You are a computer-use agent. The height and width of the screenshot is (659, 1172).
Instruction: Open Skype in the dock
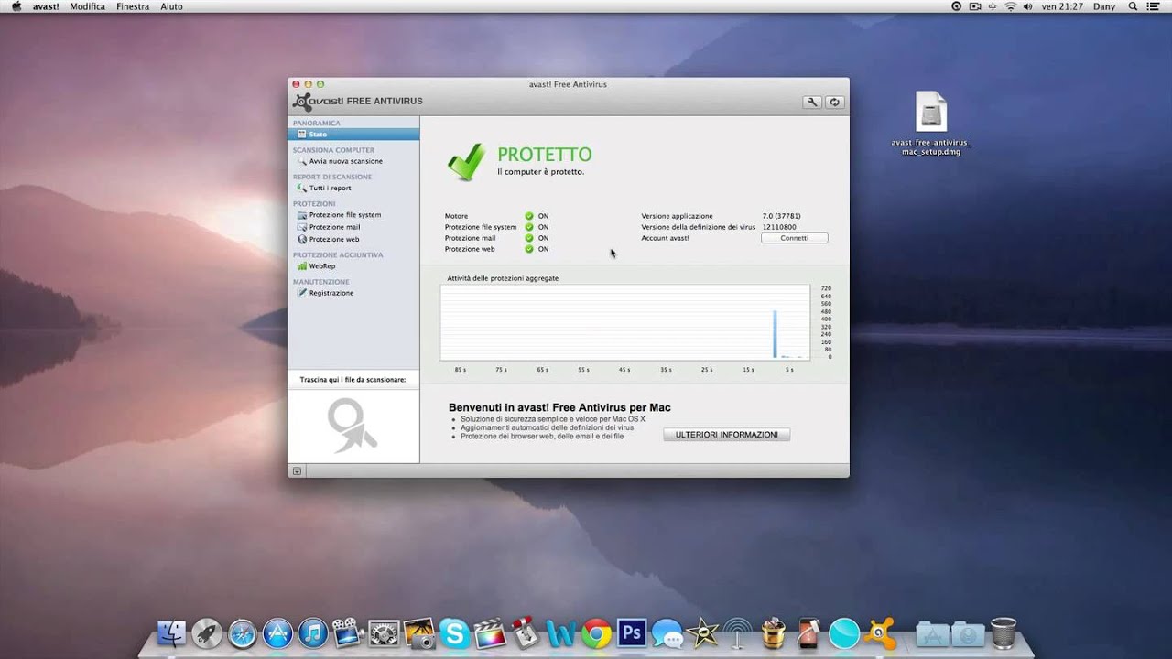(x=454, y=632)
